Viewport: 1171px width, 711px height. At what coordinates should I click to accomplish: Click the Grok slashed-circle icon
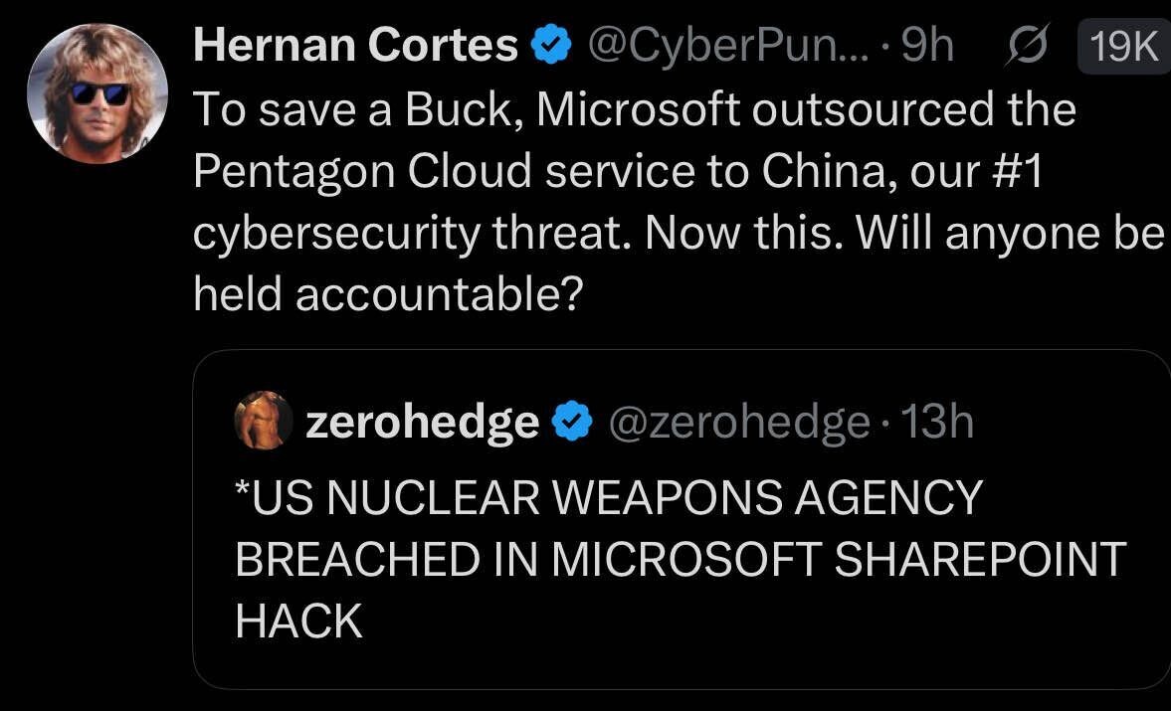1029,46
